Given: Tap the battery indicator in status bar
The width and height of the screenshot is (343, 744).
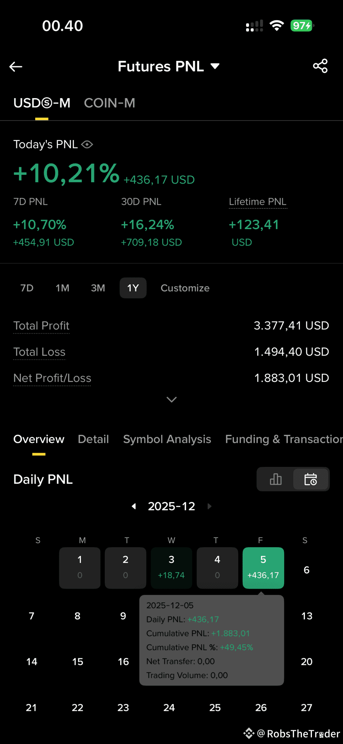Looking at the screenshot, I should (x=302, y=26).
